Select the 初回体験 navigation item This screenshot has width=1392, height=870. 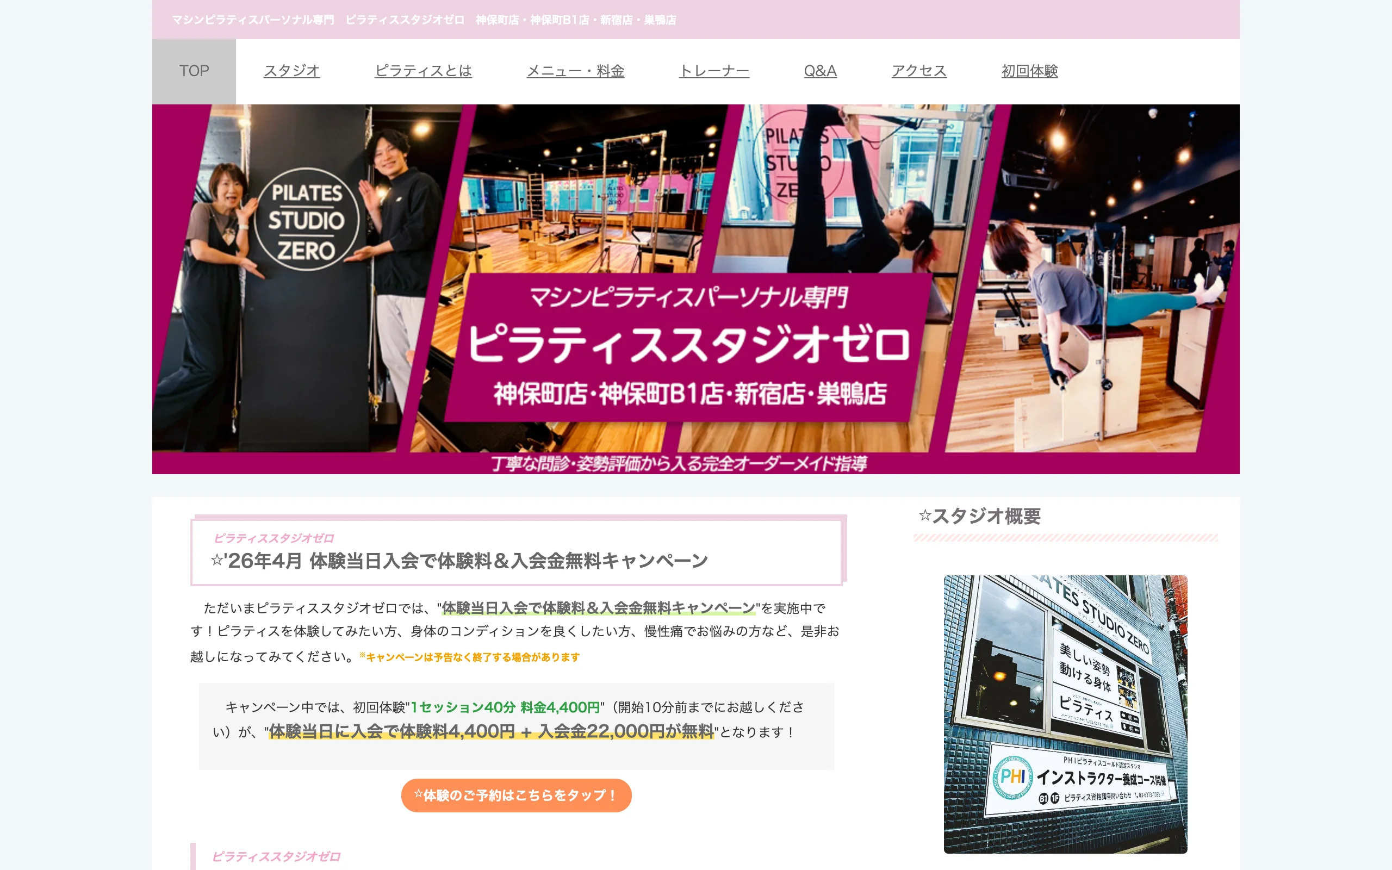1029,71
